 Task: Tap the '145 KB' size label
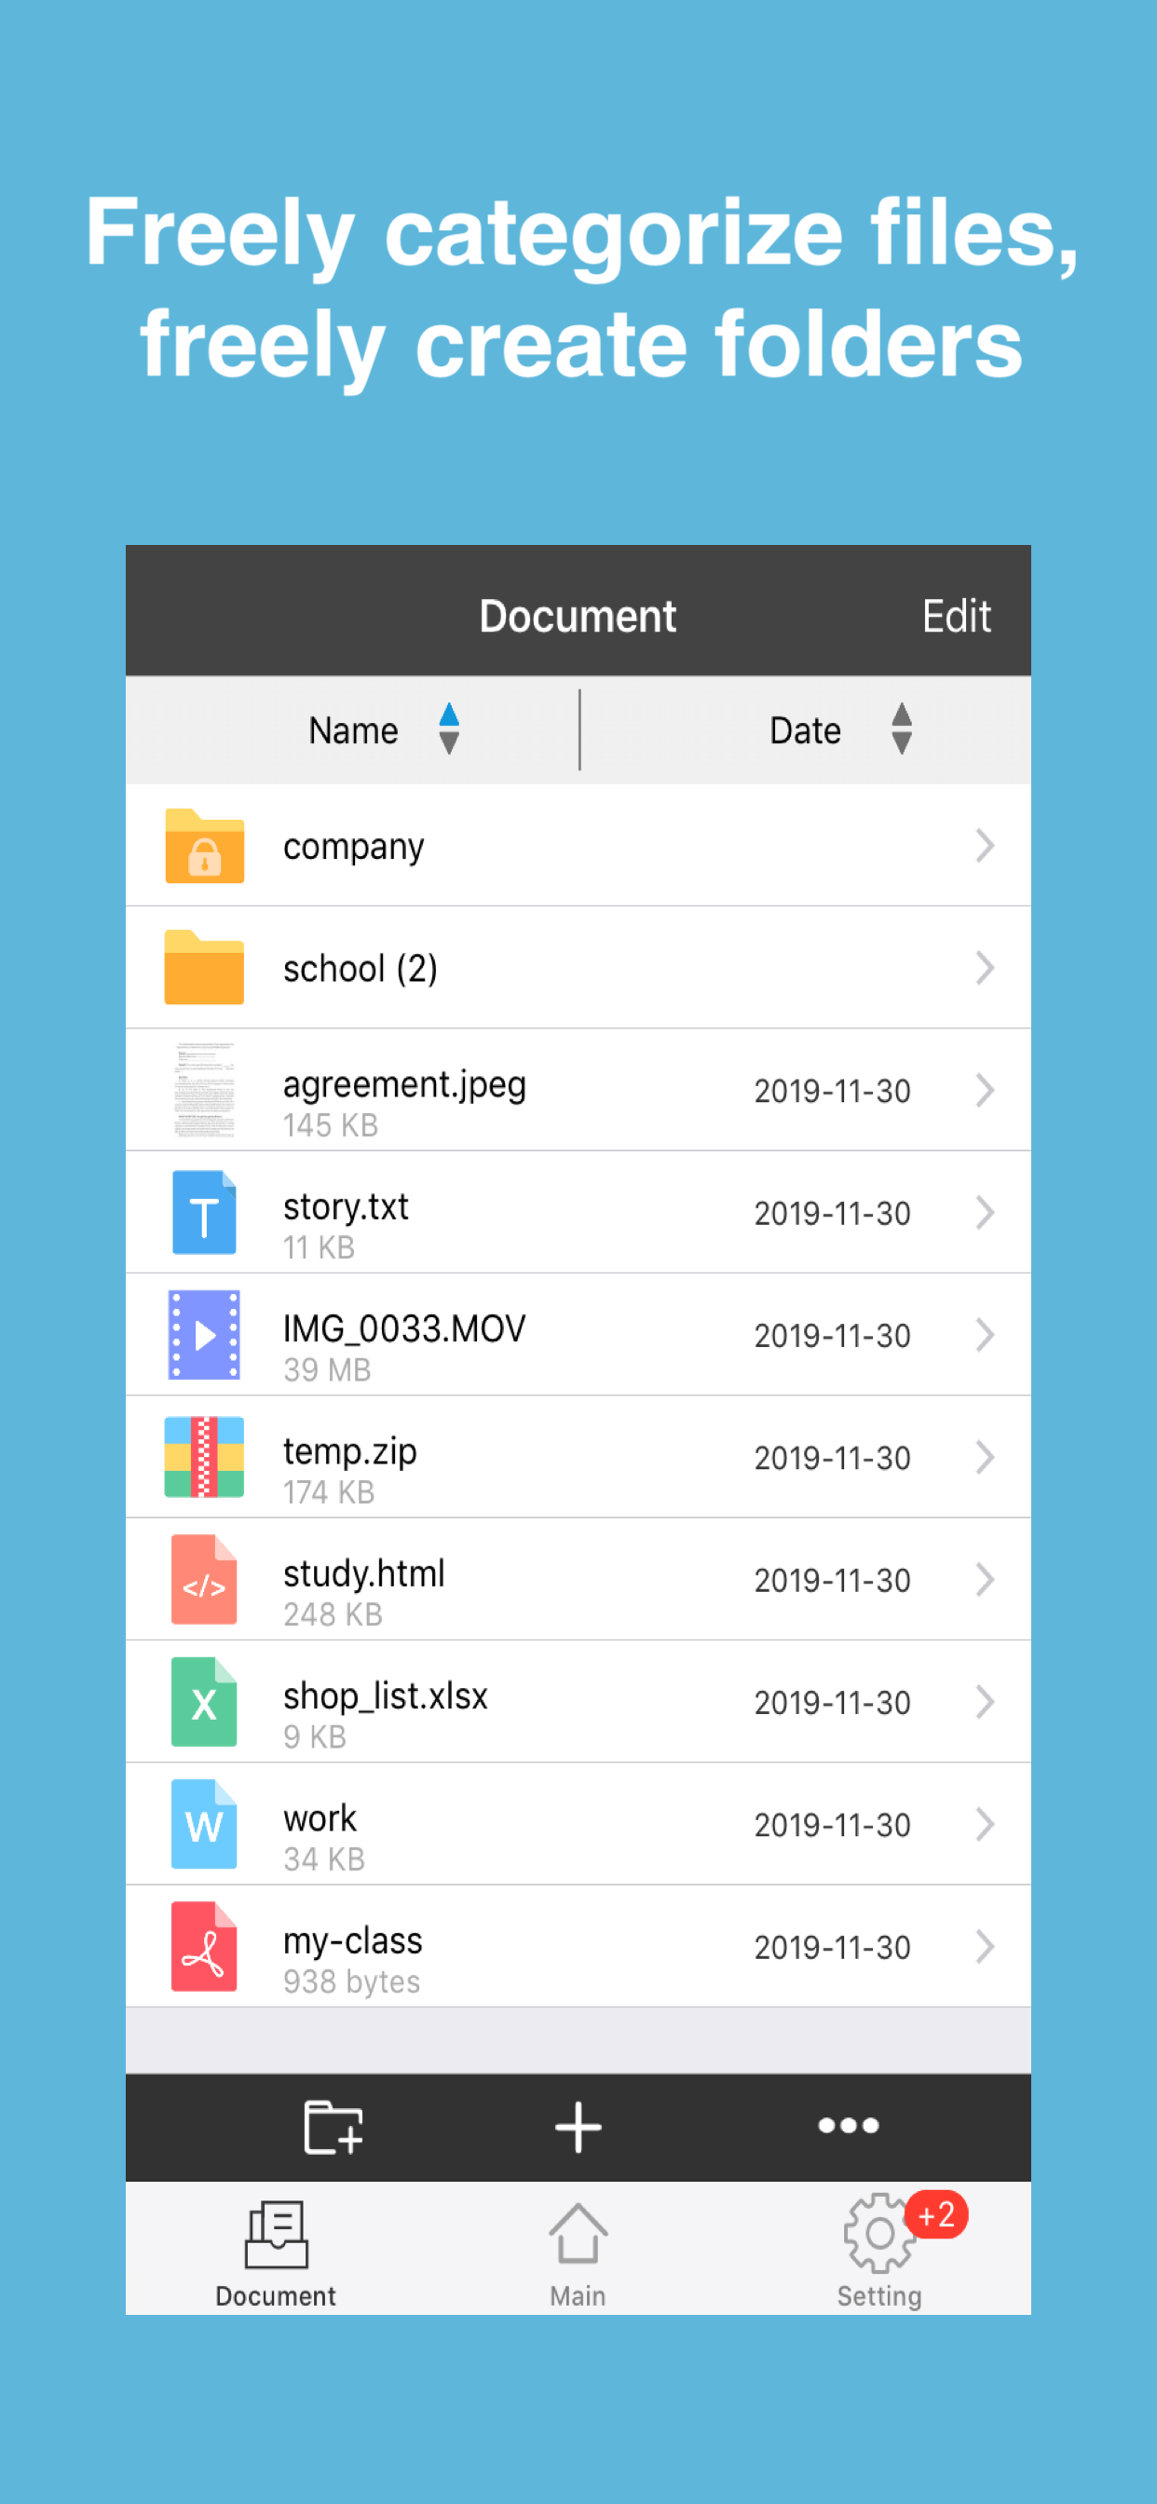331,1124
